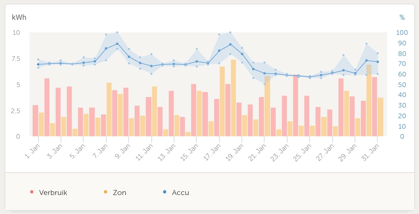The width and height of the screenshot is (419, 214).
Task: Select the pink Verbruik bar for 24 Jan
Action: pos(296,105)
